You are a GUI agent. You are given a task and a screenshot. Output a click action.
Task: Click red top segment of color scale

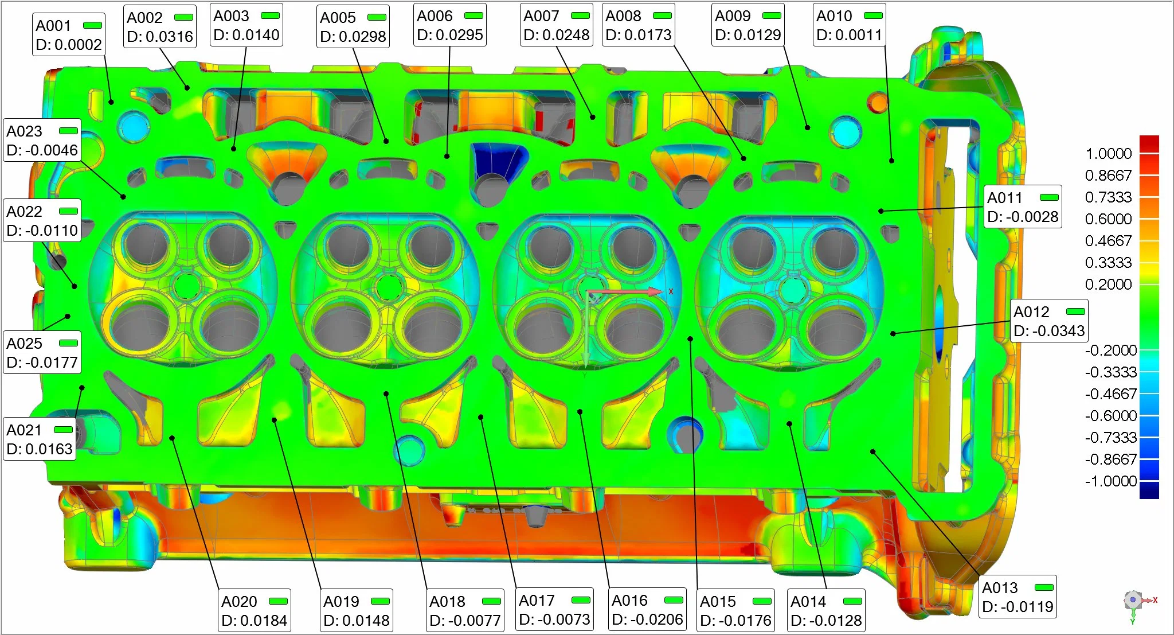click(1149, 144)
